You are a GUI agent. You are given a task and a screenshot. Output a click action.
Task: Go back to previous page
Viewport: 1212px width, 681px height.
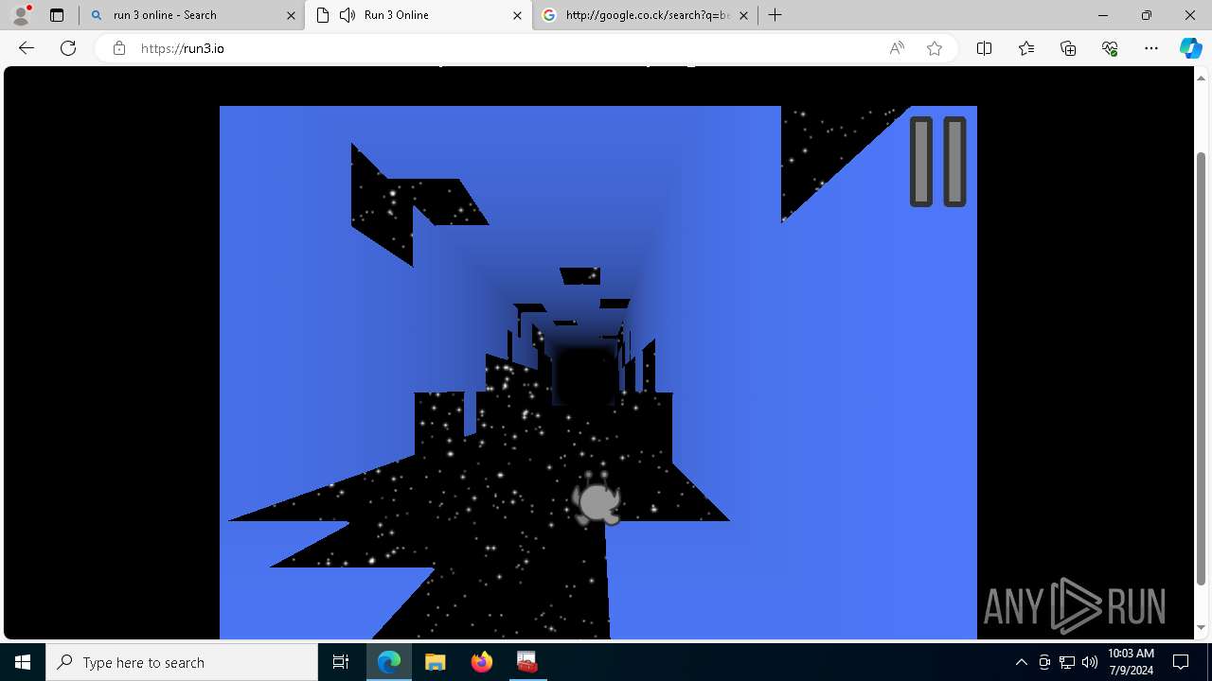point(27,48)
